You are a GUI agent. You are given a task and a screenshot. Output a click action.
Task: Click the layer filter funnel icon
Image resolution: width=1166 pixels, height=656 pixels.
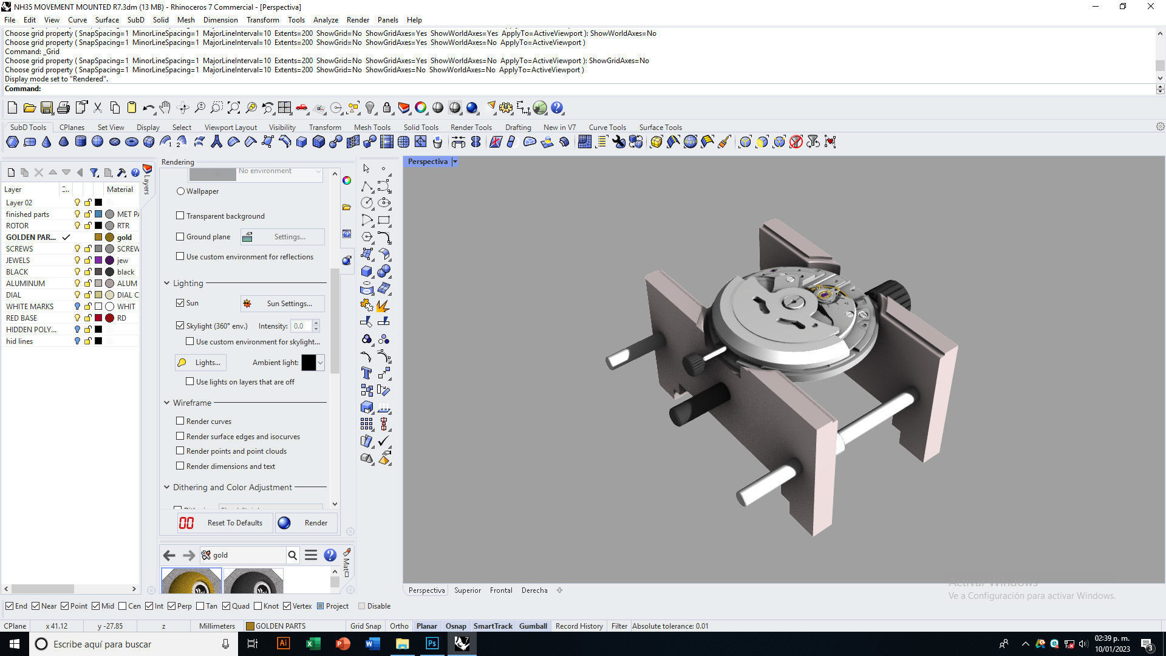tap(94, 173)
